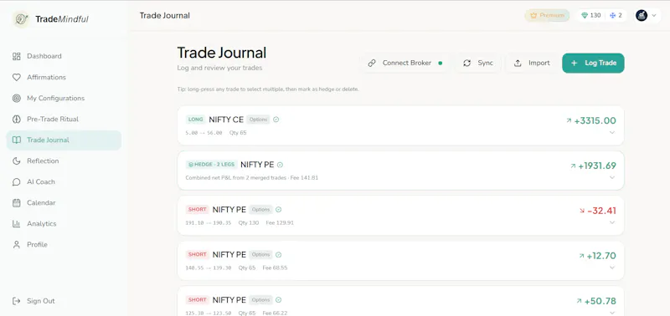The height and width of the screenshot is (316, 670).
Task: Expand the -32.41 NIFTY PE trade
Action: 612,222
